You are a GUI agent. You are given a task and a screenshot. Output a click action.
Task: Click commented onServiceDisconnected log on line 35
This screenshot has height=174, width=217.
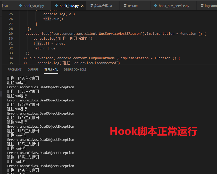[x=72, y=63]
